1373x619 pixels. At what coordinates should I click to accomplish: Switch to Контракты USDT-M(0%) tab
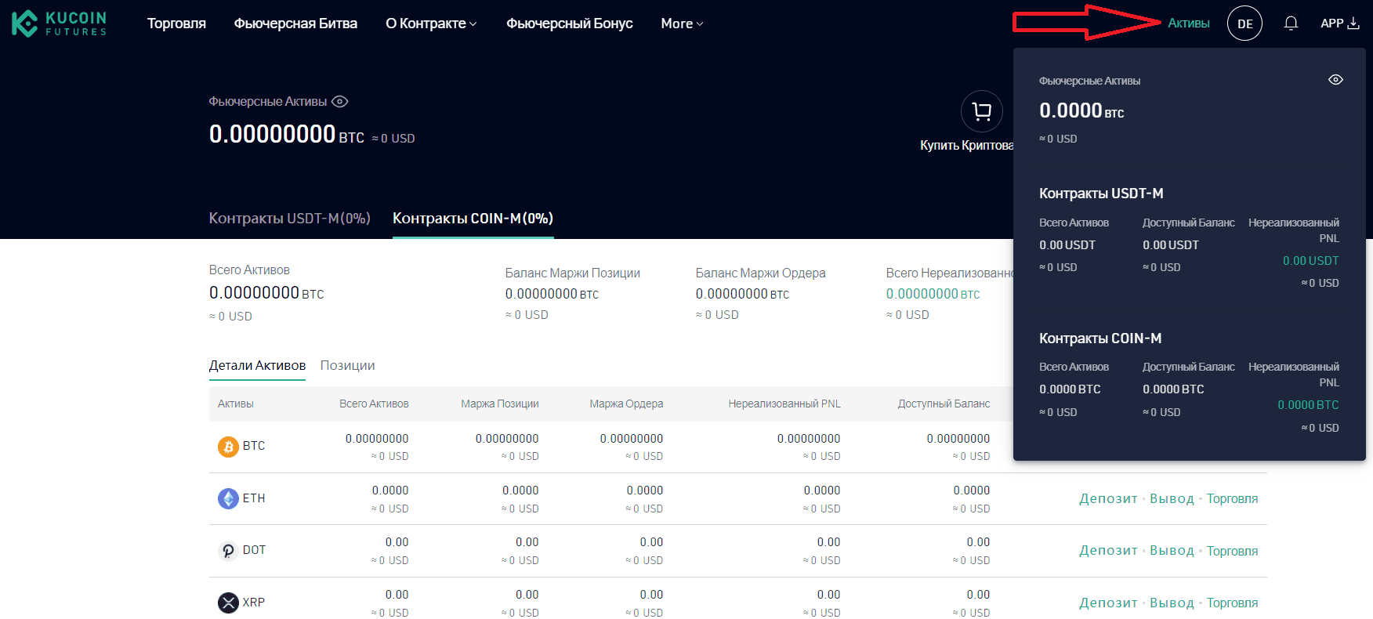[289, 219]
